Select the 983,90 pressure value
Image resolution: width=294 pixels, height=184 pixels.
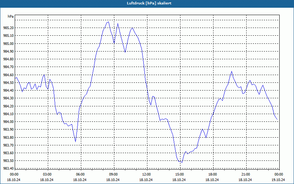click(8, 130)
